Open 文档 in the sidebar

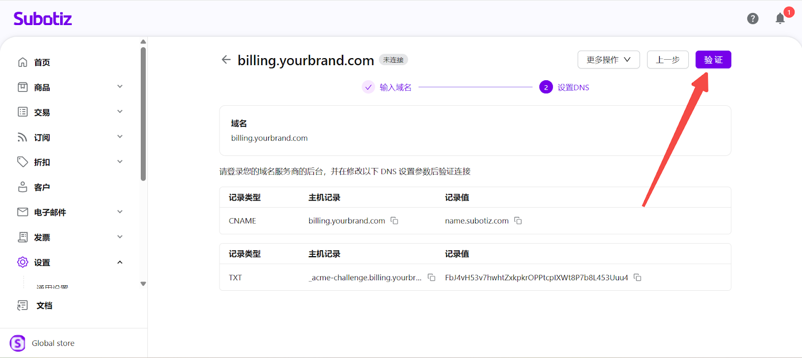pos(44,305)
